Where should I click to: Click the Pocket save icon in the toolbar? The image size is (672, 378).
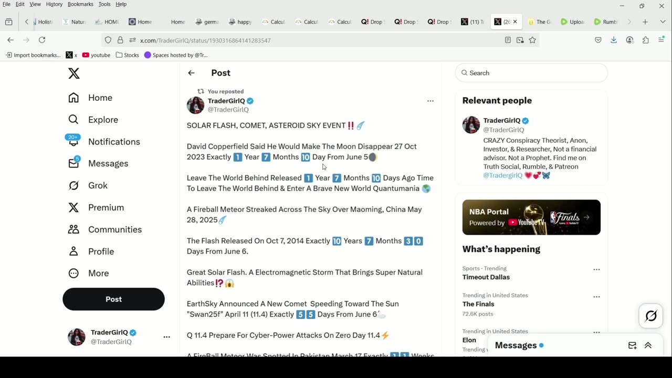click(598, 40)
